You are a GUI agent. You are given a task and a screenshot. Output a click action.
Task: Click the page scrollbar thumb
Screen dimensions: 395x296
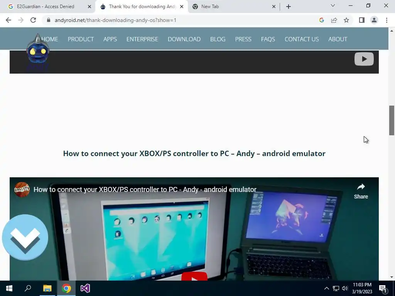392,121
